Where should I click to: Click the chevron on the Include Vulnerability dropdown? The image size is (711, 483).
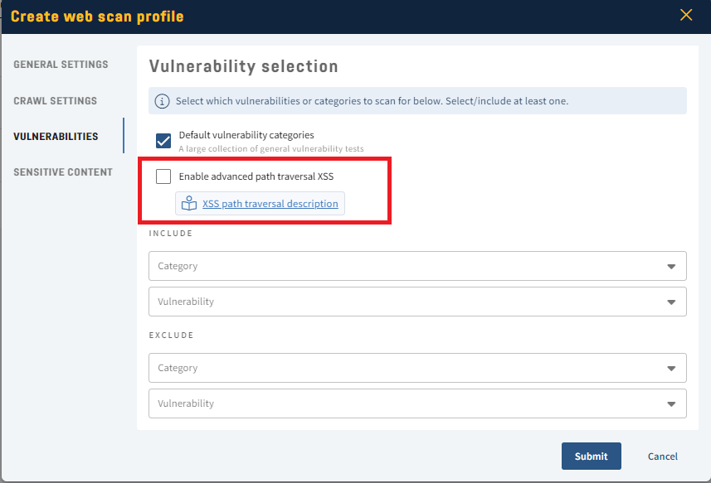coord(672,302)
